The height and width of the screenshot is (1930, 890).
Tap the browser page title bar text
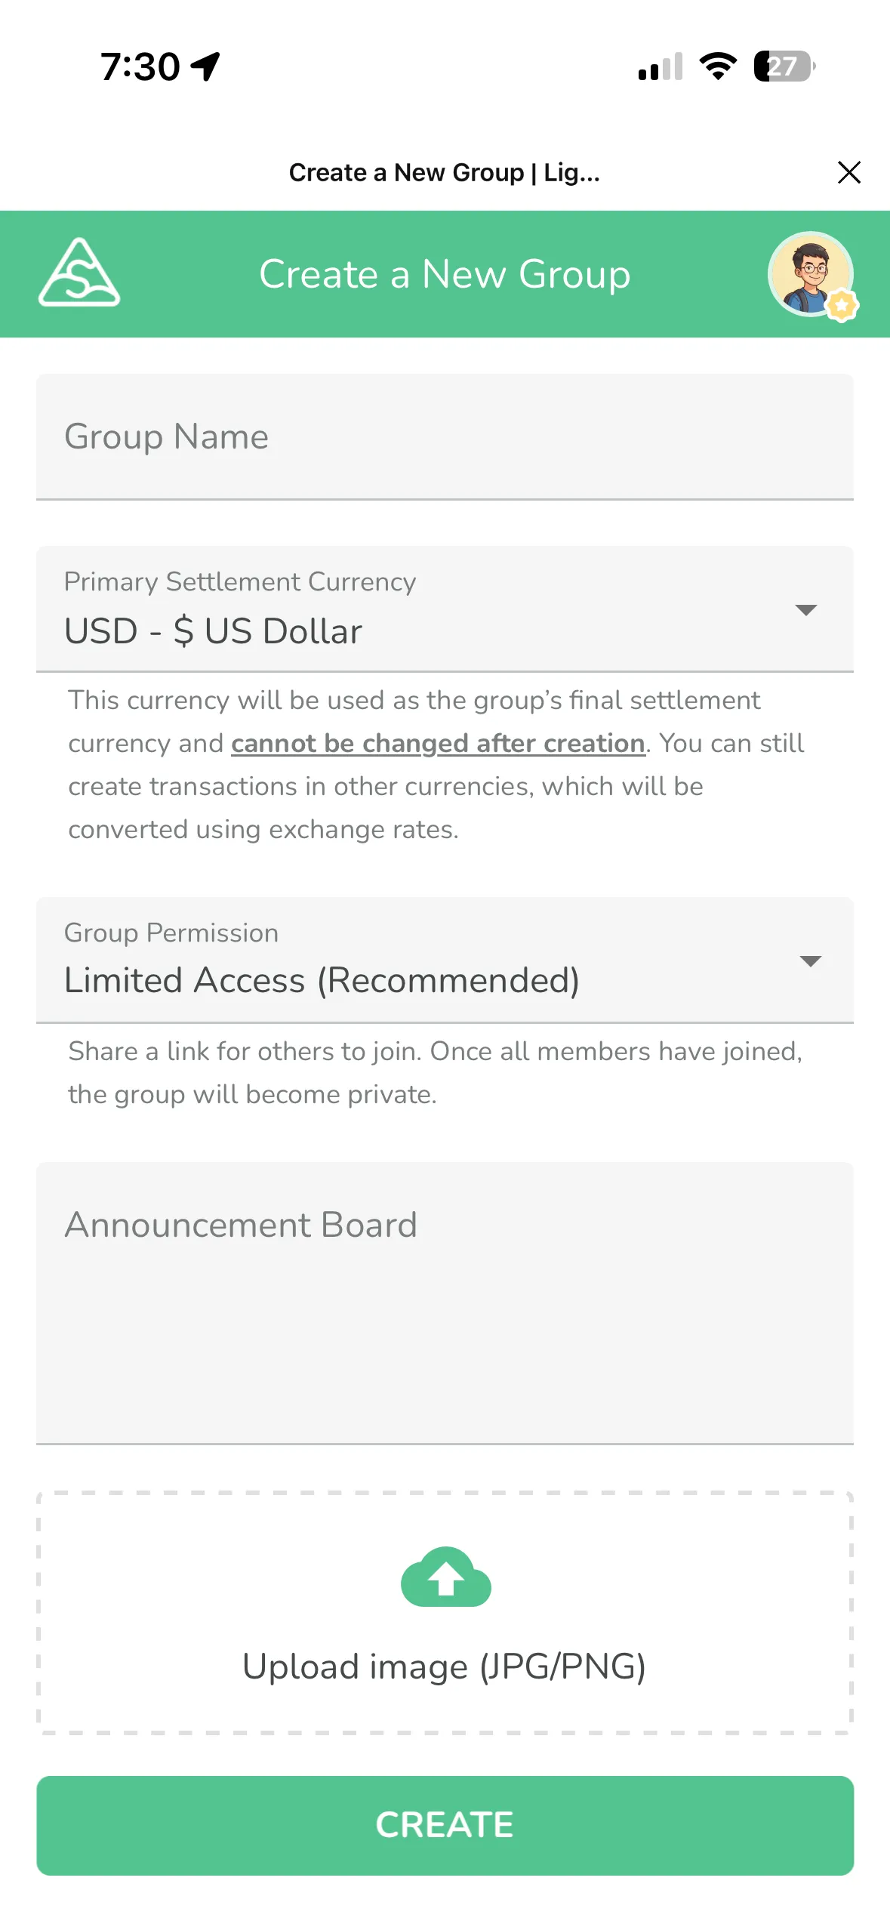444,173
